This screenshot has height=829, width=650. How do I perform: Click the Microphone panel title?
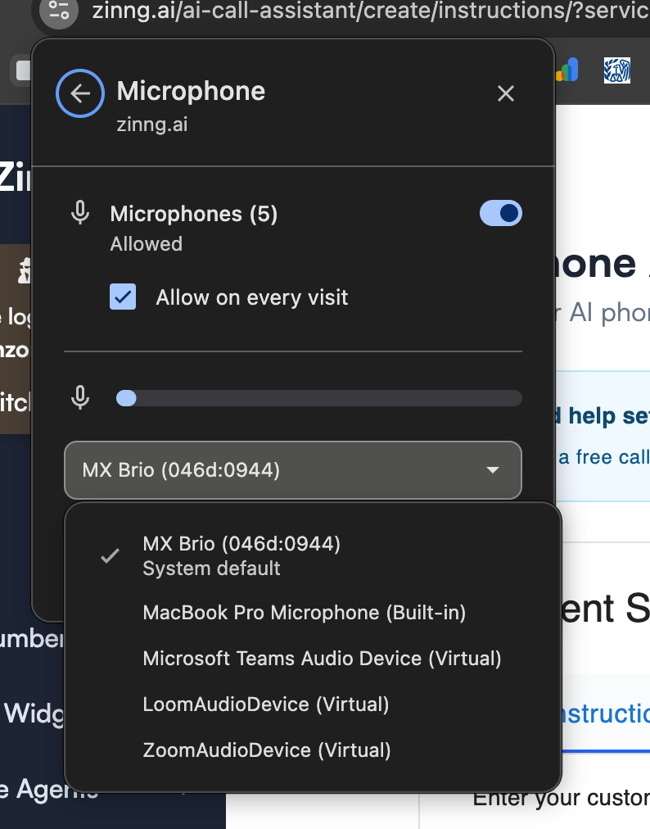coord(191,91)
